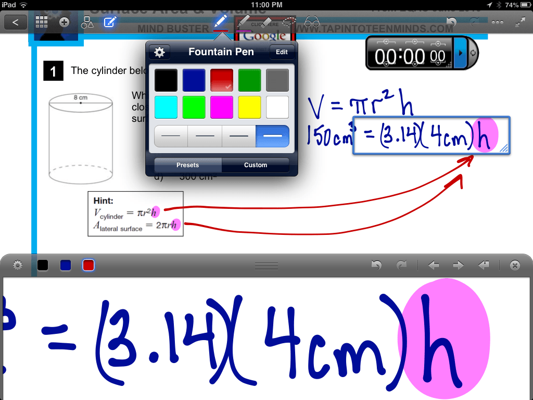Open the more options ellipsis menu
This screenshot has height=400, width=533.
[x=497, y=22]
